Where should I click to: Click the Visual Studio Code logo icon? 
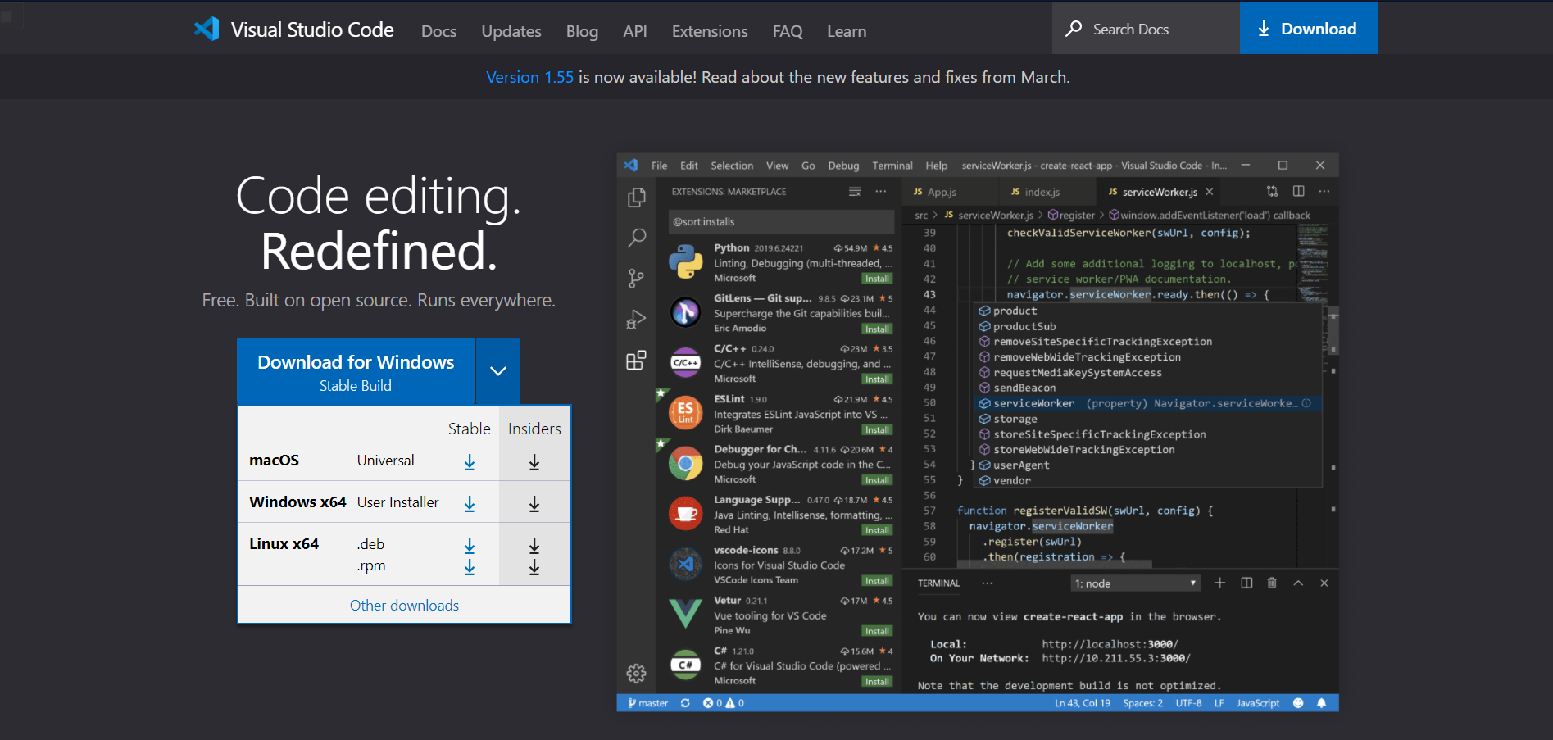207,30
